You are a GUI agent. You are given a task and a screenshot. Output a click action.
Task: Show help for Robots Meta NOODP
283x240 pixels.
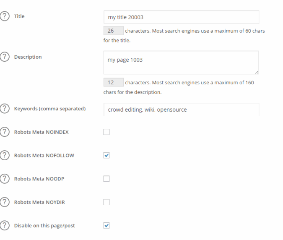(x=5, y=179)
